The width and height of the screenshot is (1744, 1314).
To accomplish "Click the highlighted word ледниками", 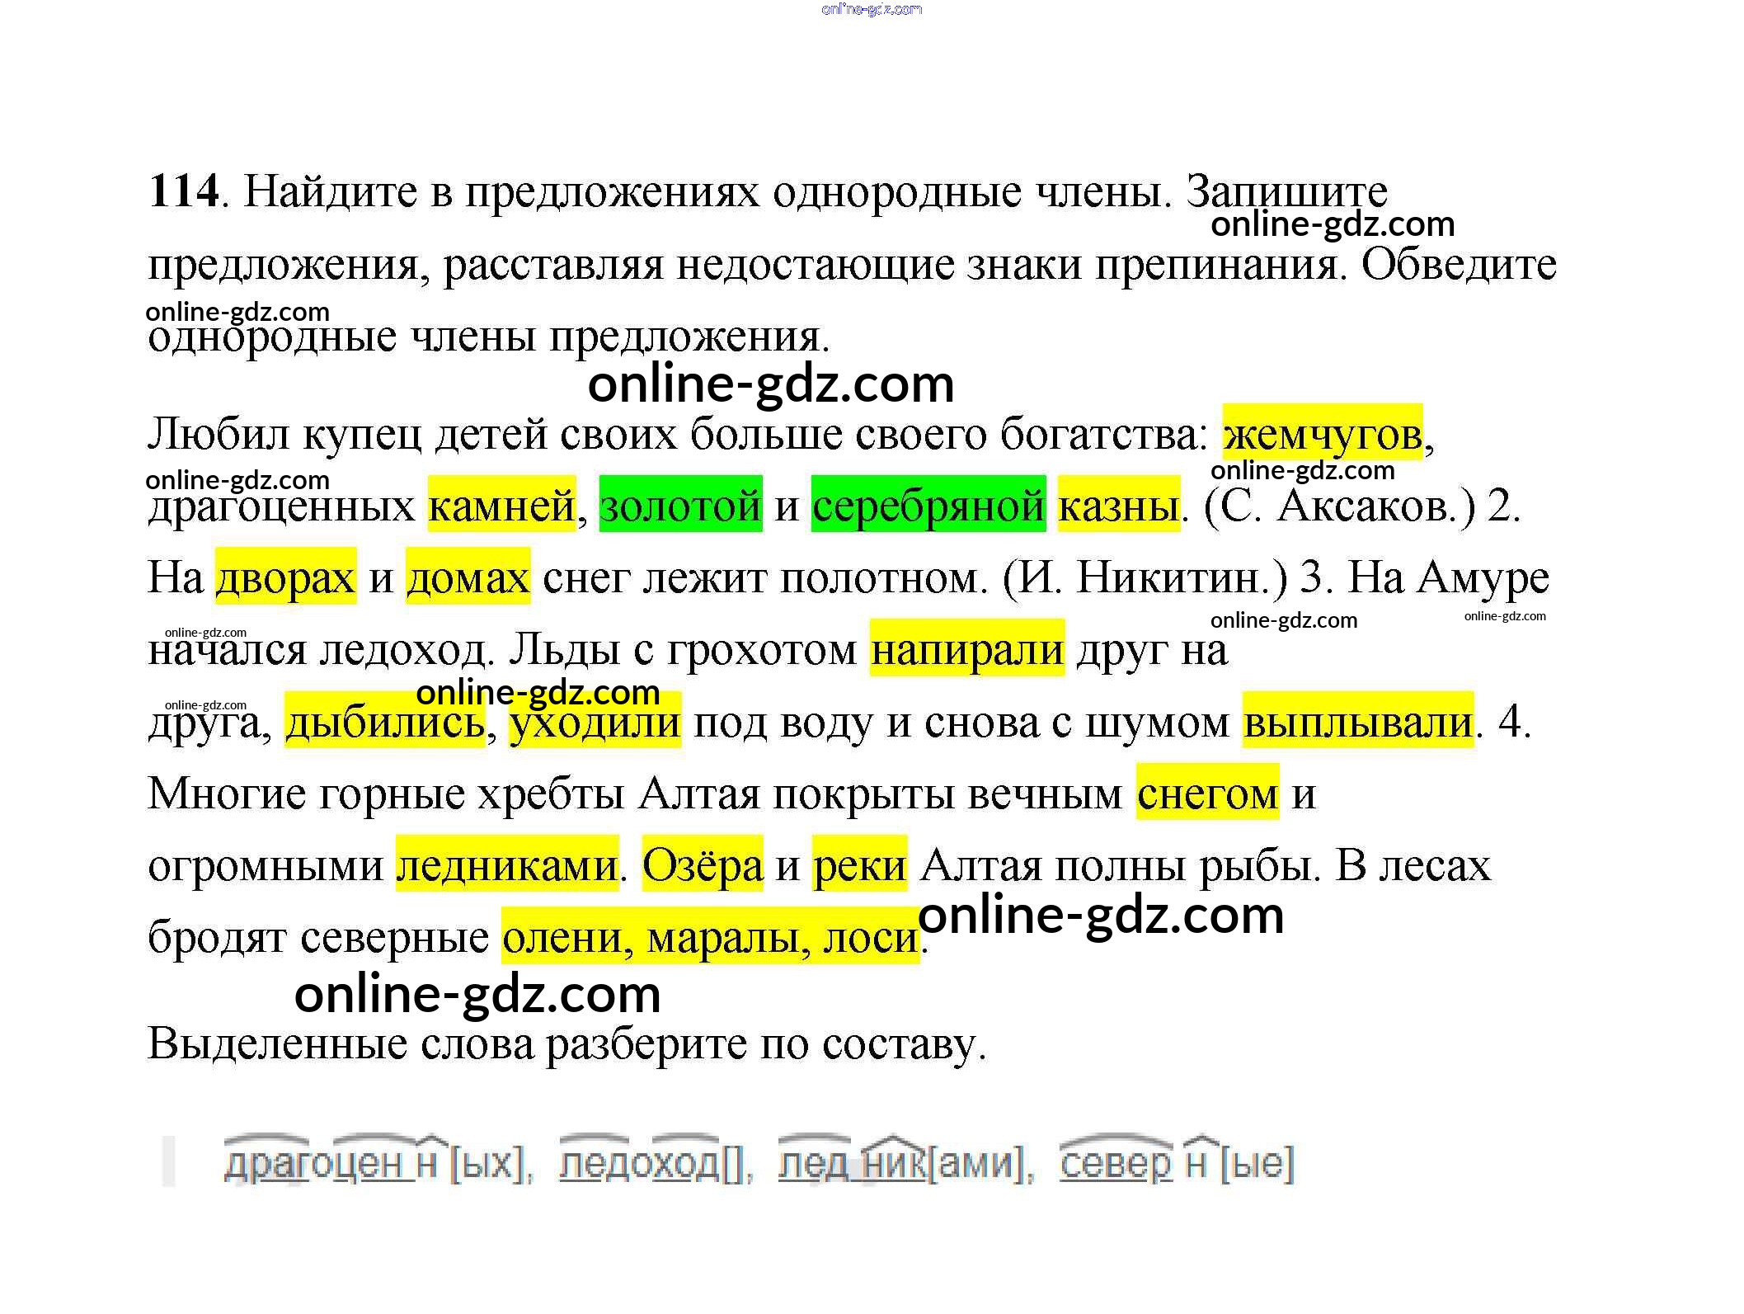I will click(x=507, y=864).
